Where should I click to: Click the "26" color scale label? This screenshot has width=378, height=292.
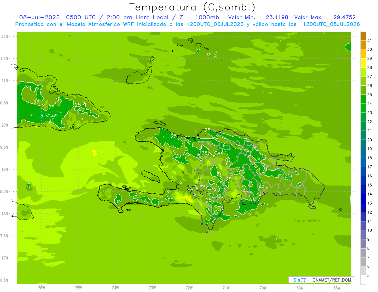pyautogui.click(x=370, y=86)
